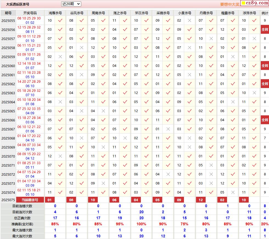Click the X mark for 薤露杀号 in row 2025059
The height and width of the screenshot is (239, 269).
tap(233, 57)
